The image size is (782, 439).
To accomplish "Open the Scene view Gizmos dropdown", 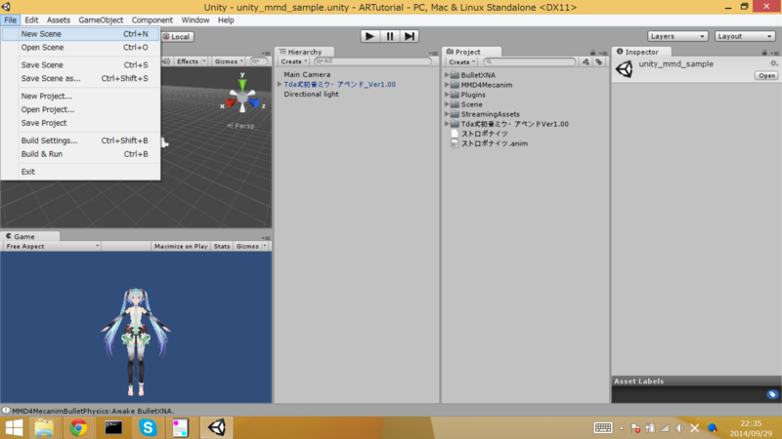I will coord(228,61).
